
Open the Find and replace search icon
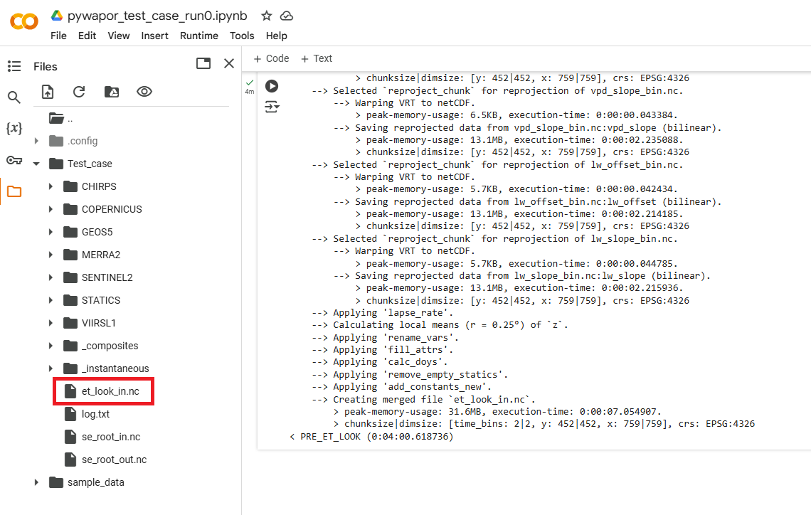pos(14,97)
